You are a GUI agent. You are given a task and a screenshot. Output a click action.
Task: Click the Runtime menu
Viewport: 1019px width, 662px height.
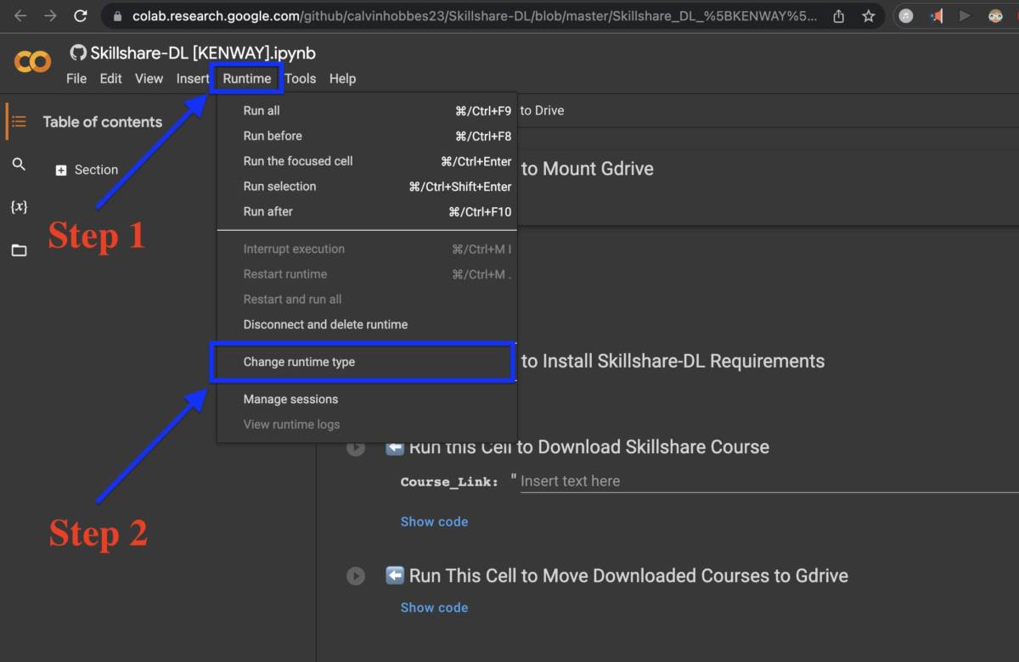[247, 78]
